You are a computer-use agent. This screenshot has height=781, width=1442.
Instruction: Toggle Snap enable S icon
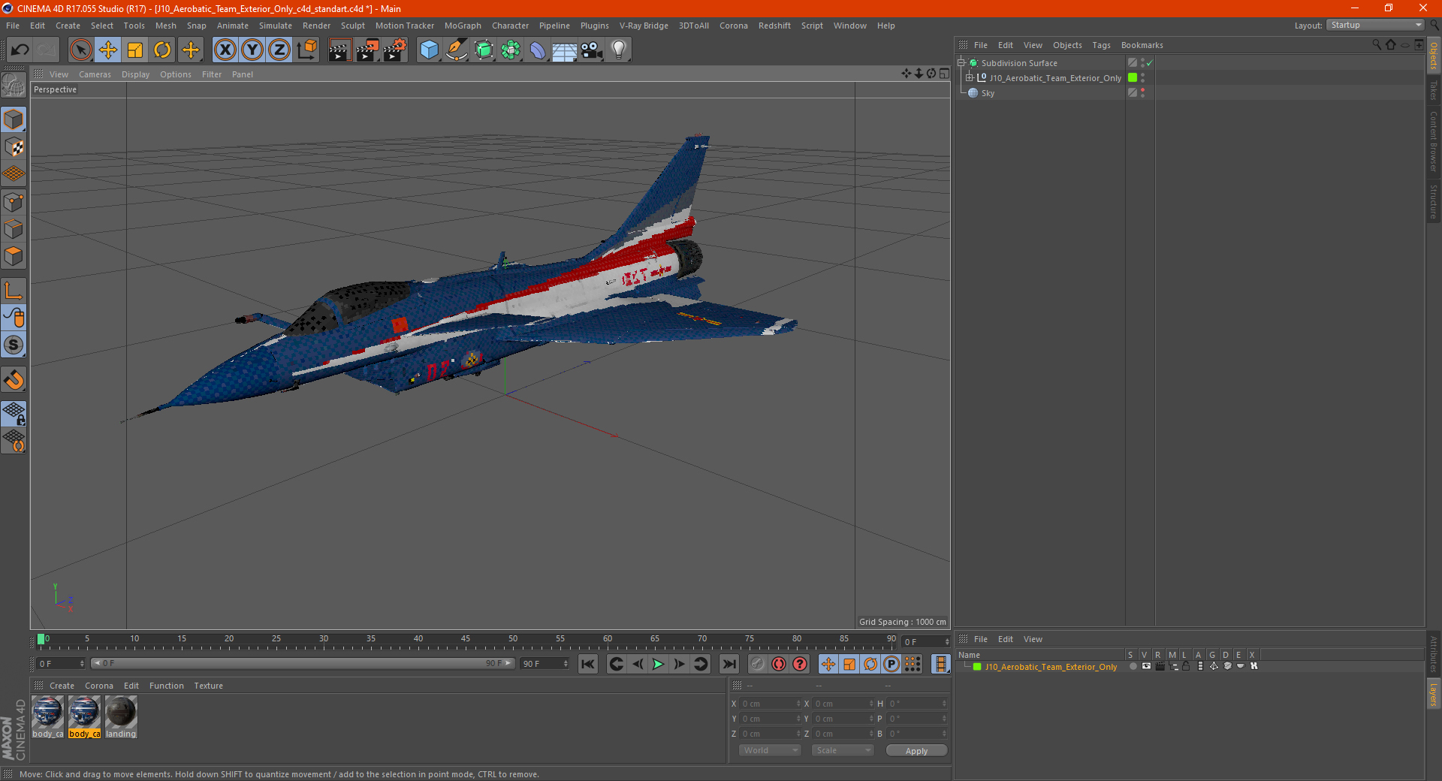14,345
